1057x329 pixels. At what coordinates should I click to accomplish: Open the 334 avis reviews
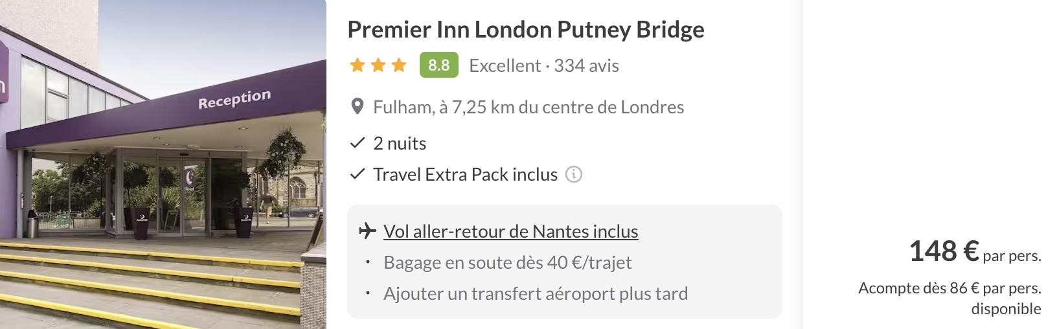point(586,65)
